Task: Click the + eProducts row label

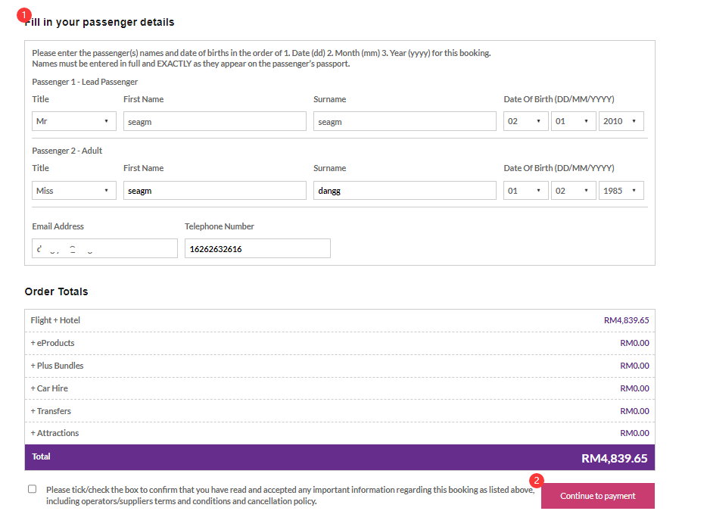Action: point(52,343)
